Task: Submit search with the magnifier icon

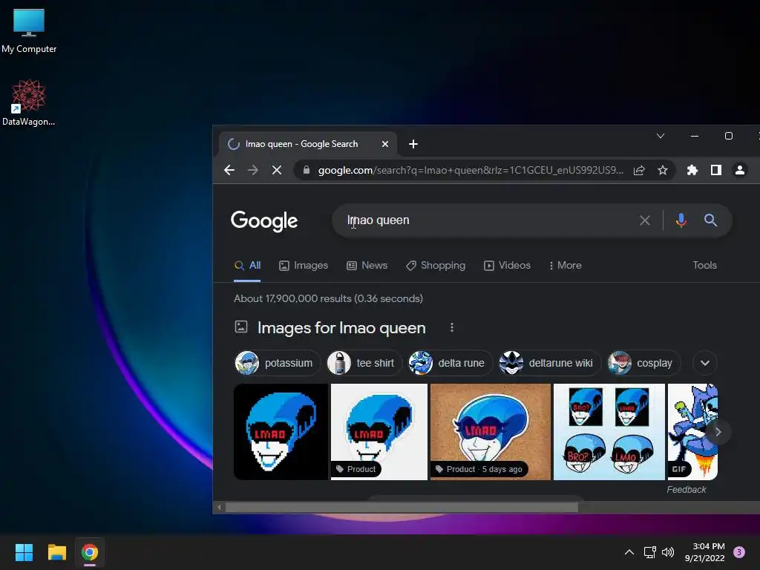Action: click(x=710, y=220)
